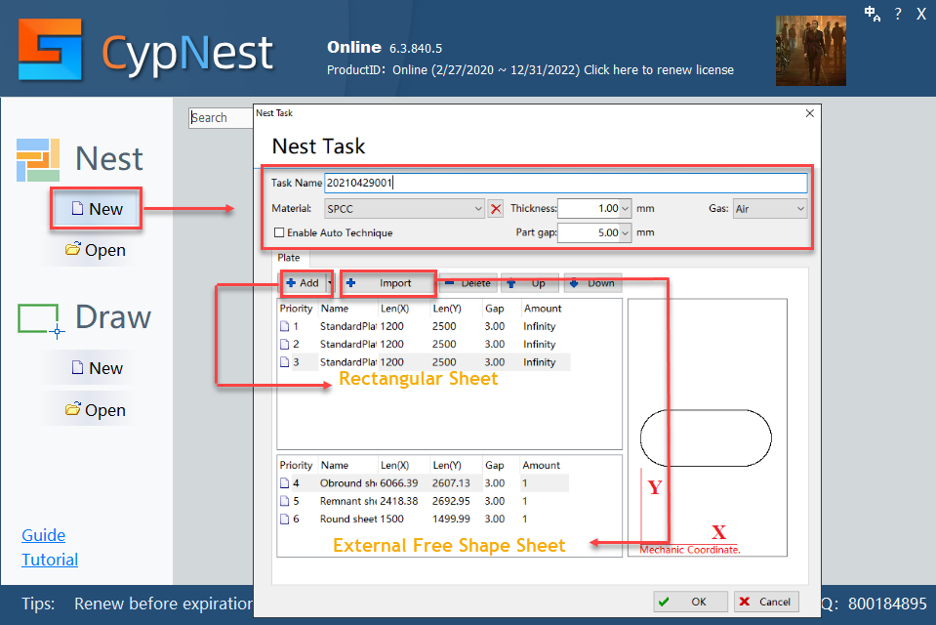Click the Thickness value field 1.00
The width and height of the screenshot is (936, 625).
[589, 209]
